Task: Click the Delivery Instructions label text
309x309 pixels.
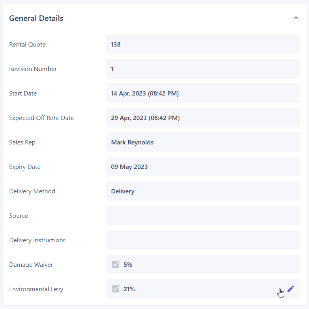Action: click(37, 240)
